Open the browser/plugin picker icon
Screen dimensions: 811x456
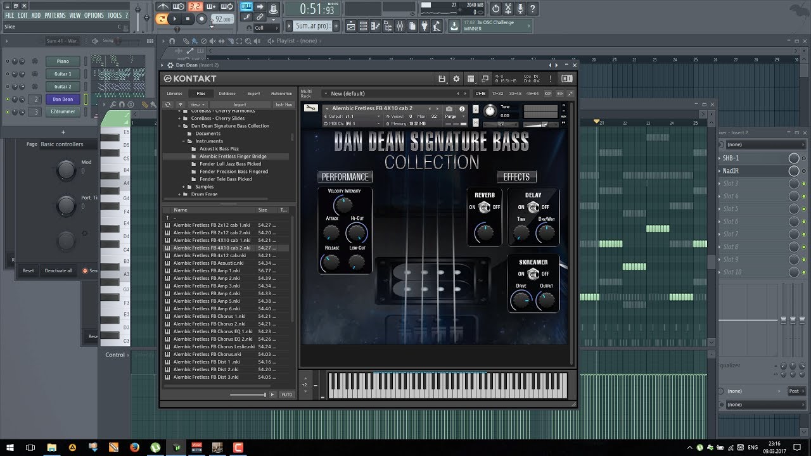click(x=388, y=26)
